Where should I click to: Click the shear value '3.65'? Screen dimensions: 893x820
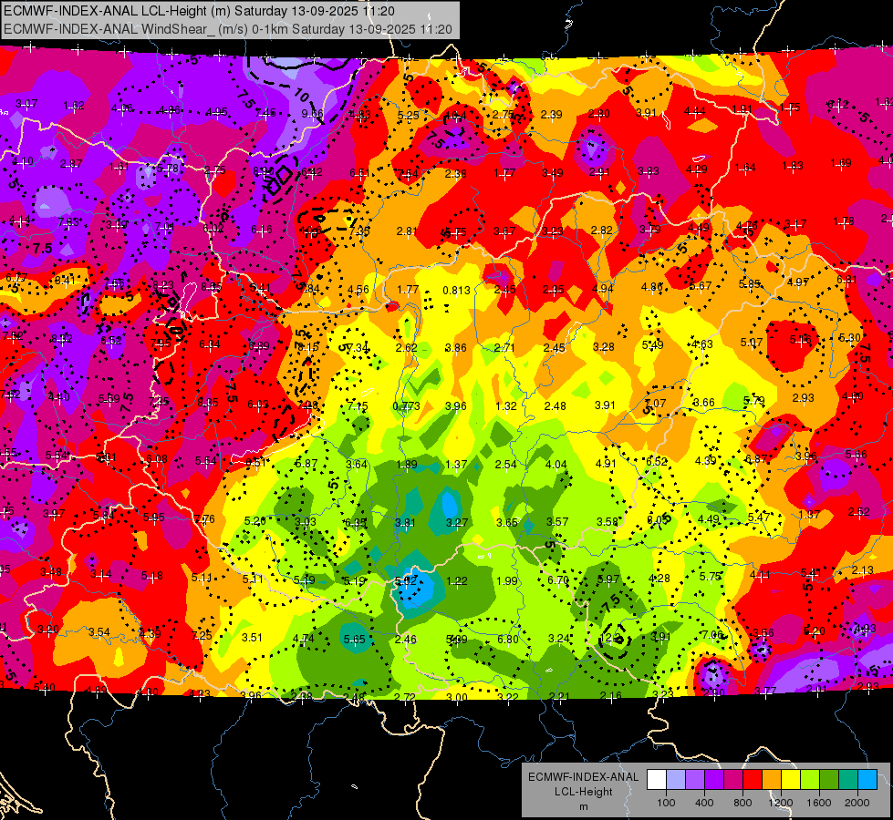(507, 522)
